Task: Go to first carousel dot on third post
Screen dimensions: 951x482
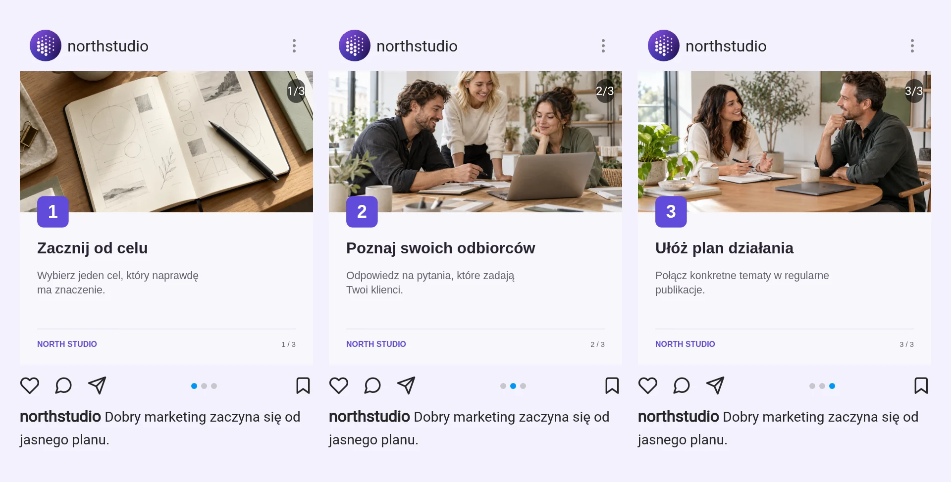Action: click(x=812, y=386)
